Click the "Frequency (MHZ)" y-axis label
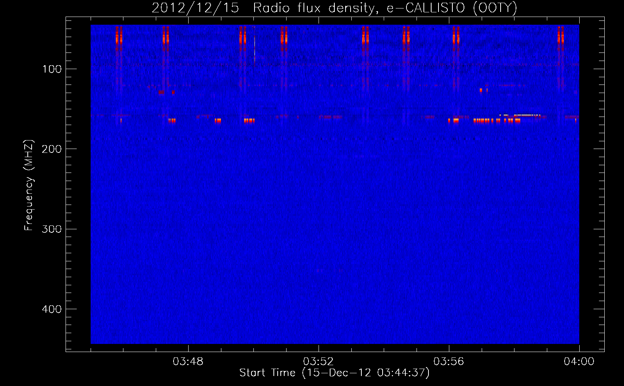Viewport: 624px width, 386px height. click(29, 185)
